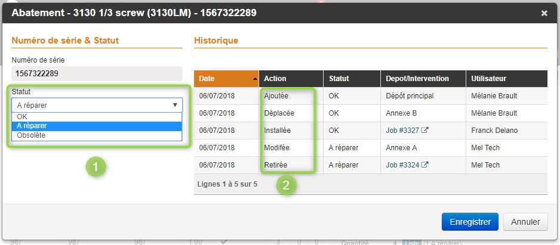Click the Numéro de série field 1567322289
Image resolution: width=560 pixels, height=245 pixels.
(97, 73)
